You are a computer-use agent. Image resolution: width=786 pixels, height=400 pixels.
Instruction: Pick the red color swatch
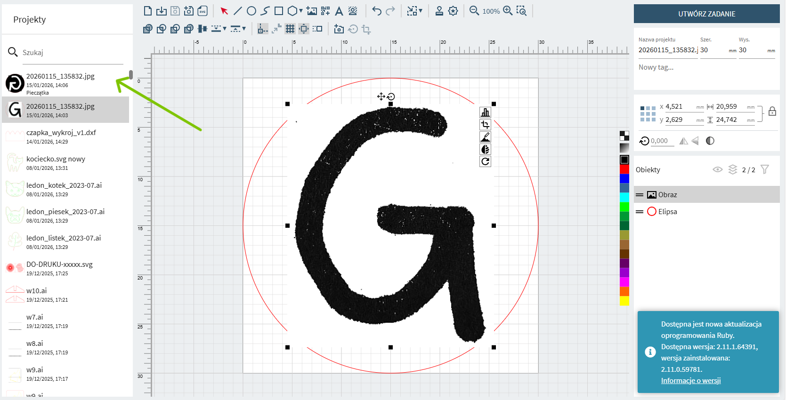[x=624, y=169]
